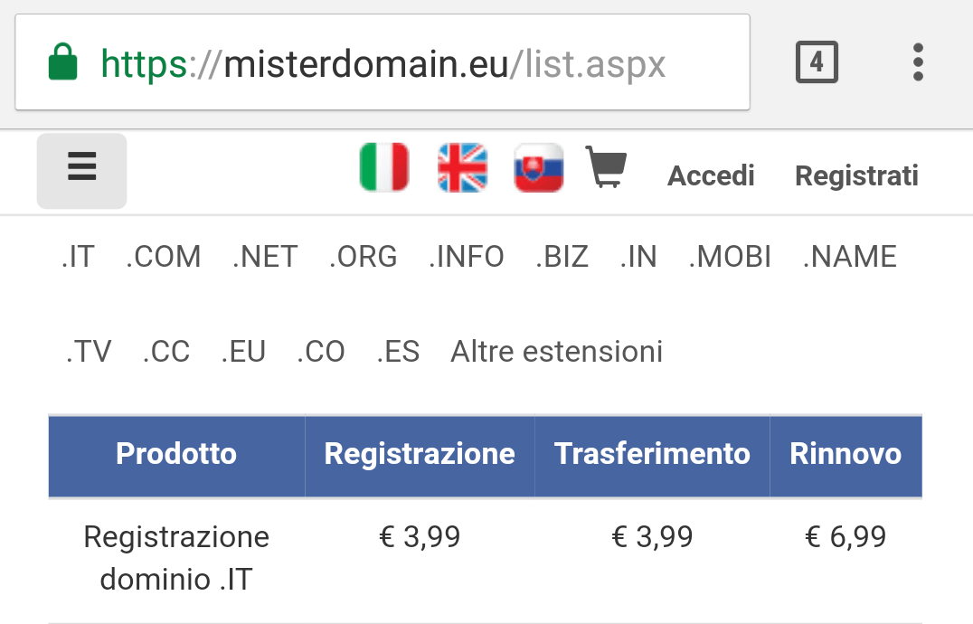Click the Accedi login link

point(711,175)
